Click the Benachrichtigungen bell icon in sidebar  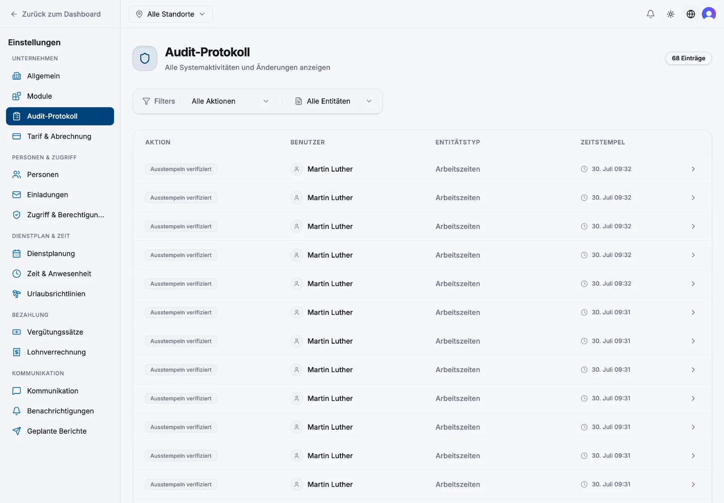coord(17,411)
